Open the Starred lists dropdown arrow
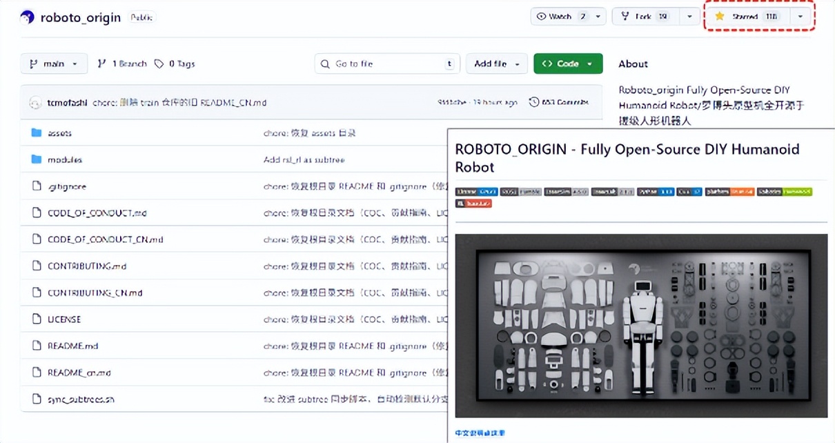The image size is (835, 443). click(x=800, y=17)
